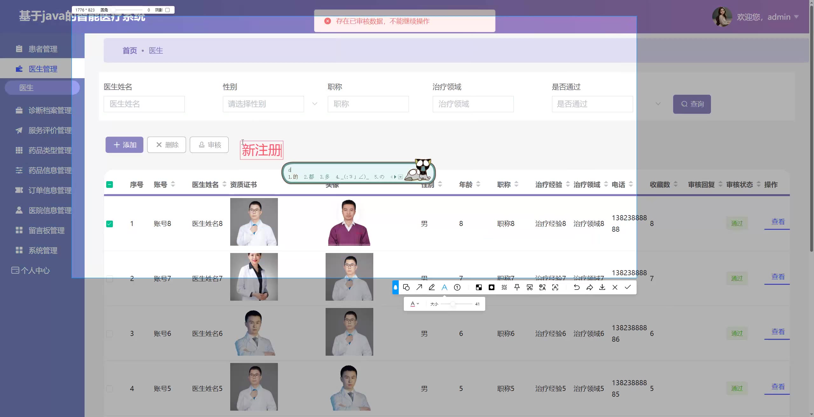814x417 pixels.
Task: Choose the shapes rectangle-circle tool
Action: coord(406,287)
